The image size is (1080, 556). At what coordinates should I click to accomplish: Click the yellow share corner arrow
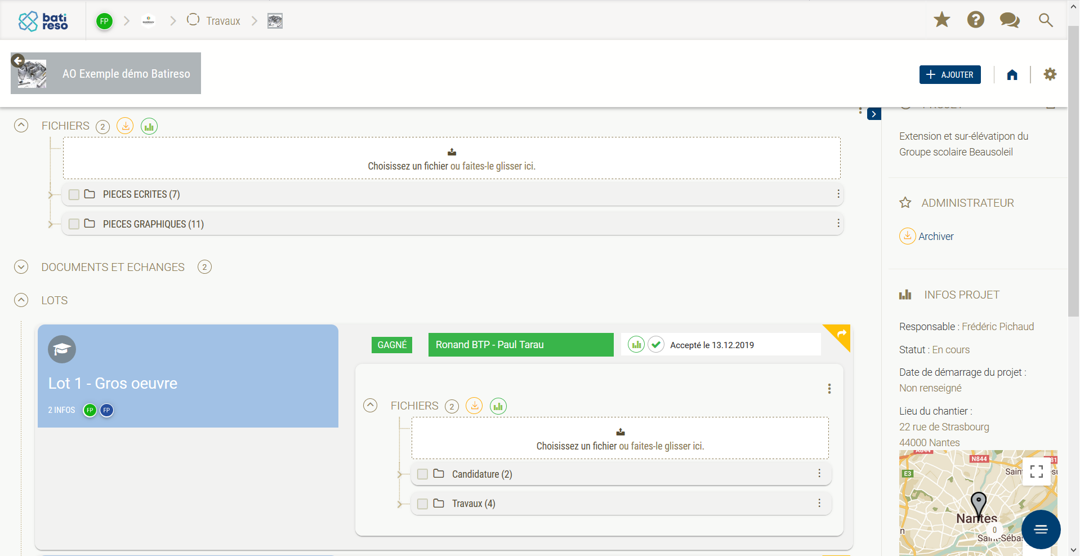click(x=841, y=334)
